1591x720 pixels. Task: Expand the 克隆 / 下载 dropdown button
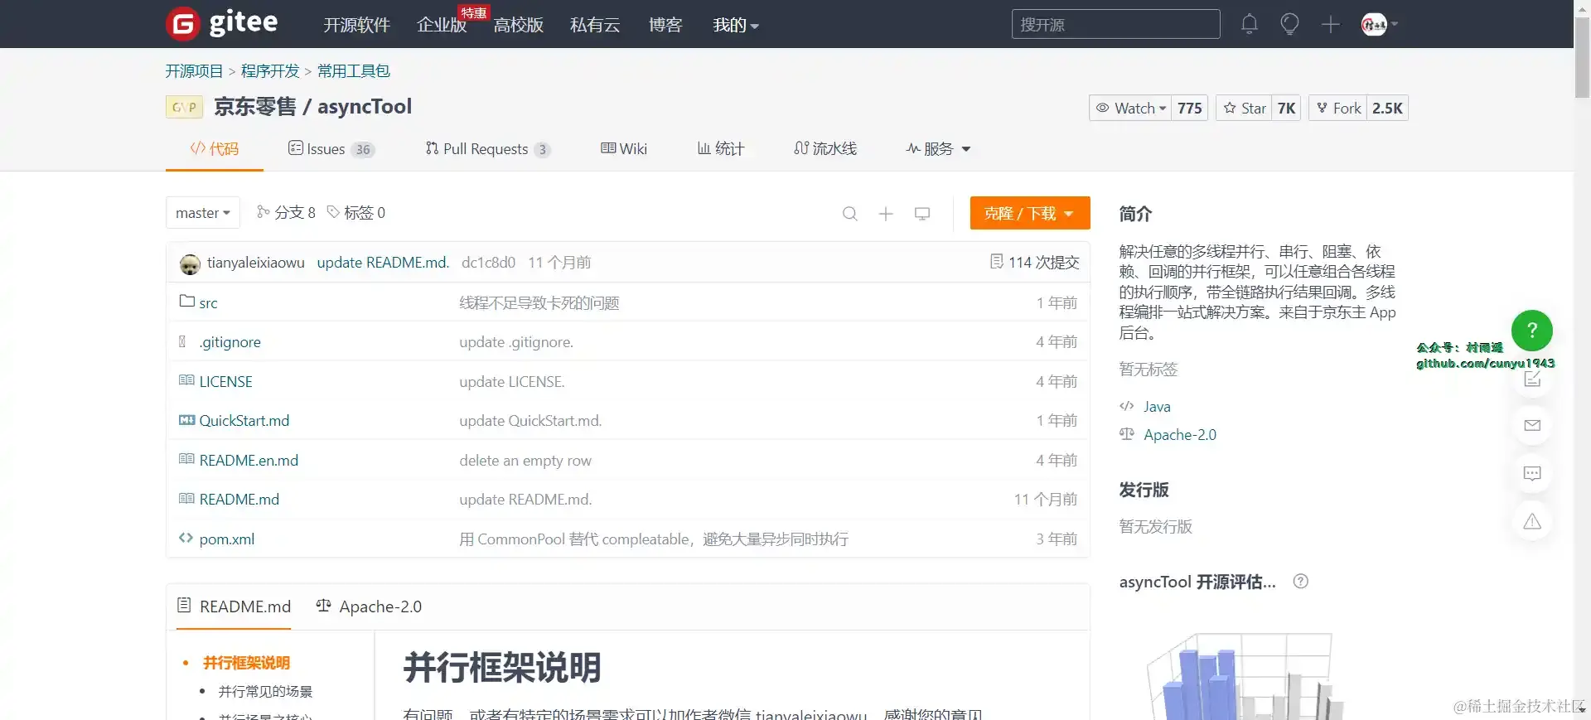point(1030,213)
